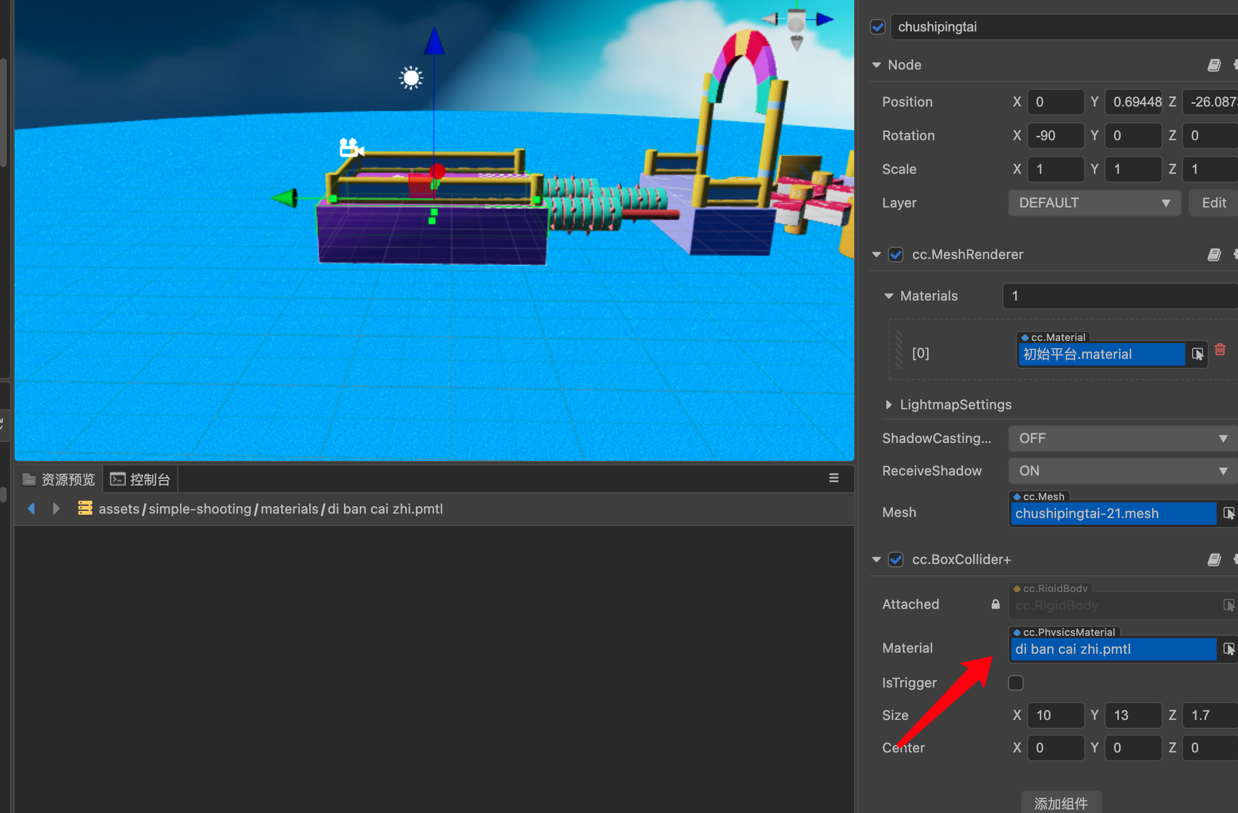Viewport: 1238px width, 813px height.
Task: Click the cc.BoxCollider+ help book icon
Action: click(1214, 560)
